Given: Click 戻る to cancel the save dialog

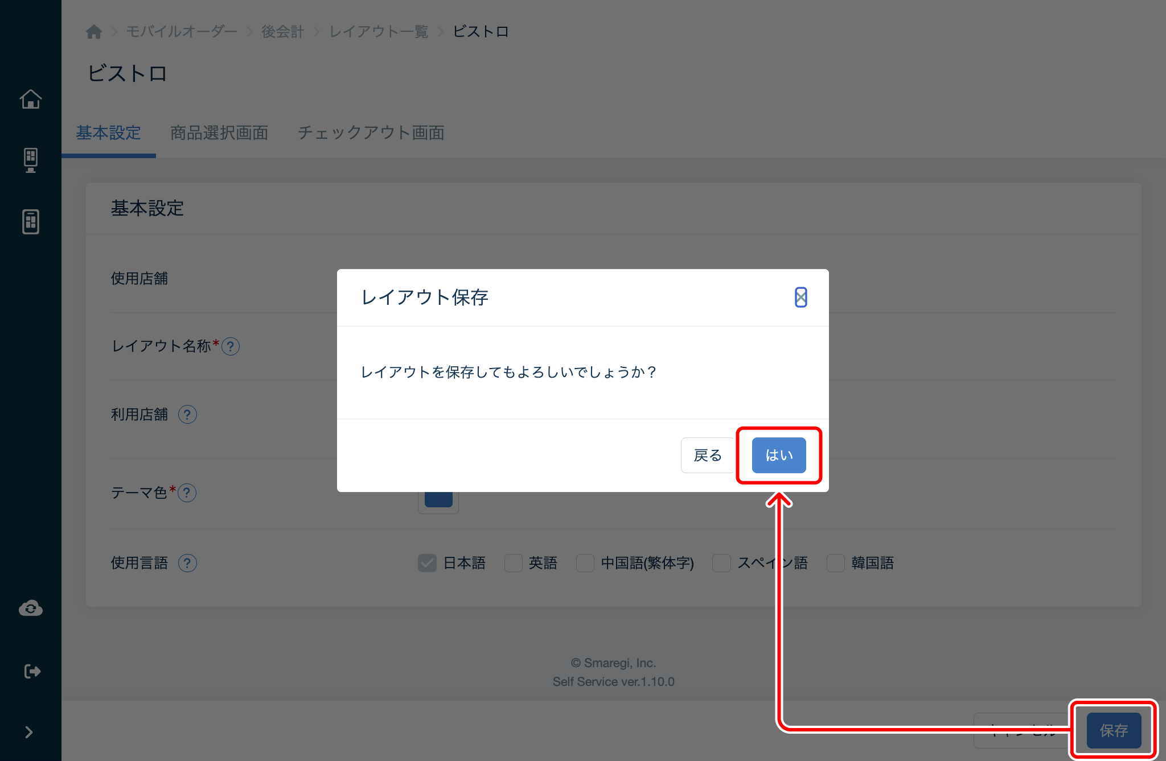Looking at the screenshot, I should point(707,455).
